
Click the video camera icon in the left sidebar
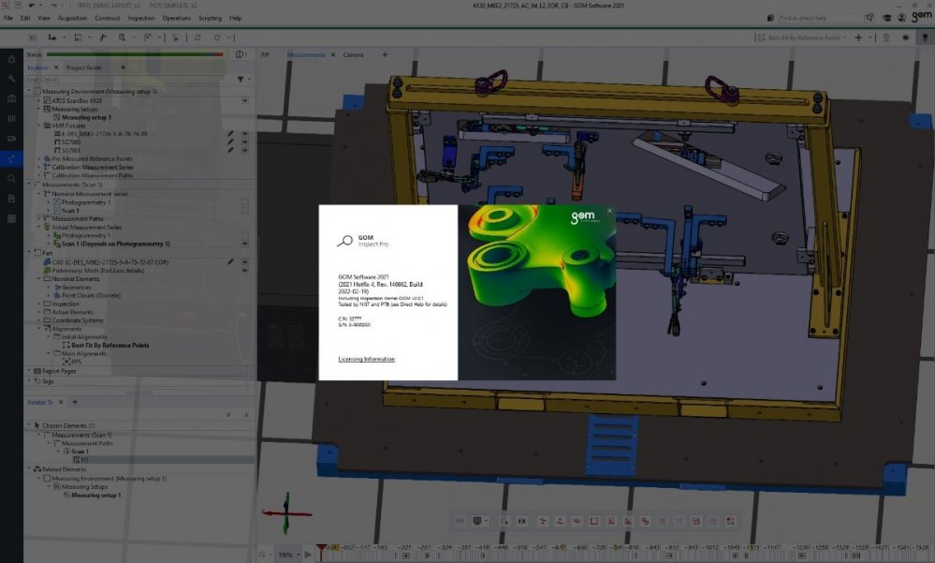point(11,139)
